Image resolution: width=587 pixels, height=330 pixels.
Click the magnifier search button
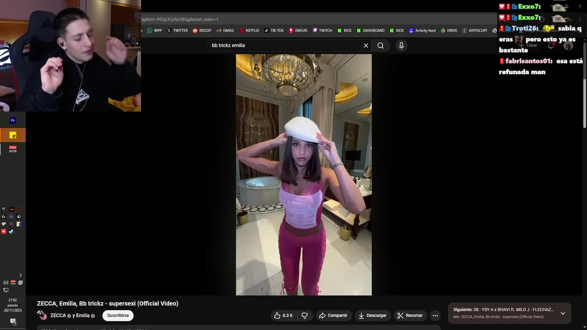pyautogui.click(x=381, y=45)
